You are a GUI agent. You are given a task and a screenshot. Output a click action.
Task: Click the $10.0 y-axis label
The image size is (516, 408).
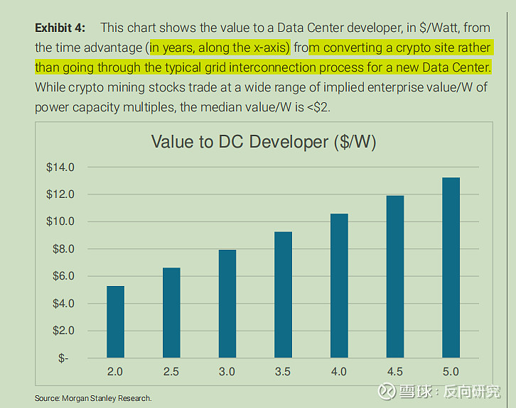[x=60, y=221]
